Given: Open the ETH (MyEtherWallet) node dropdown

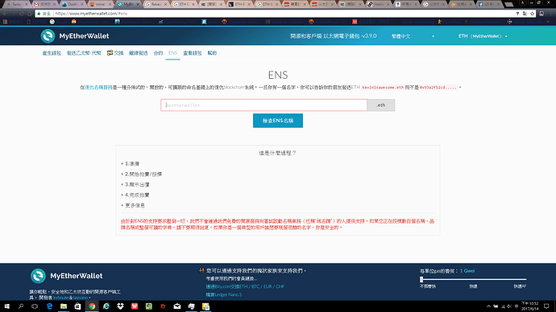Looking at the screenshot, I should (483, 36).
